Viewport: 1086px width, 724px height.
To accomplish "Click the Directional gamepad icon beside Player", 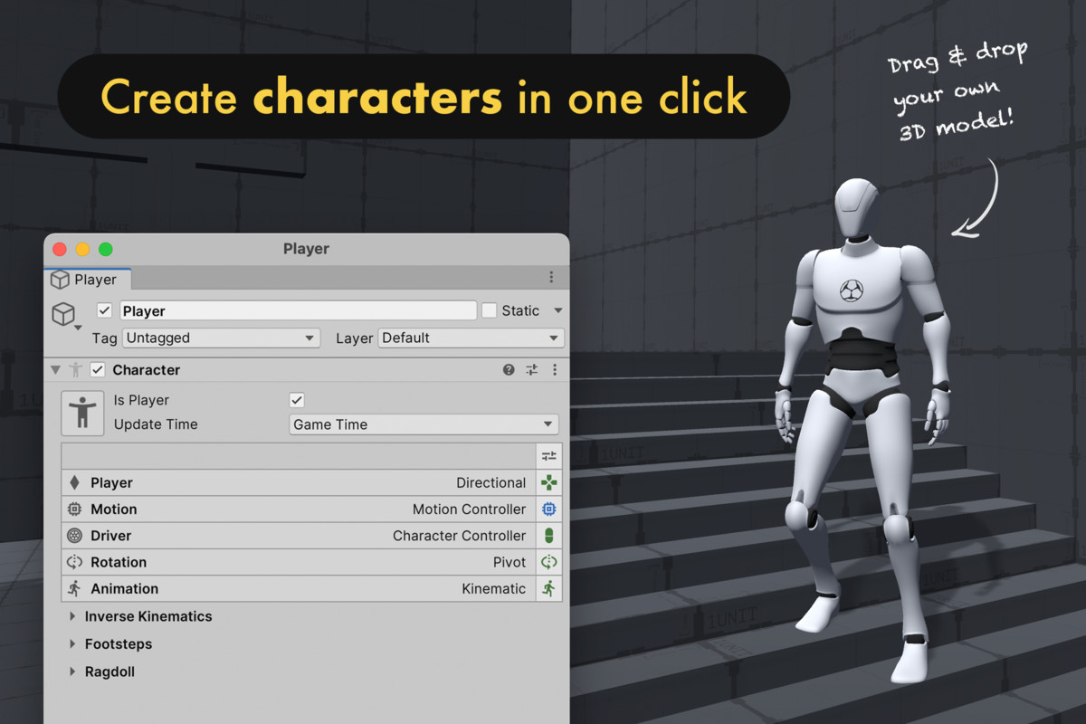I will (x=549, y=482).
